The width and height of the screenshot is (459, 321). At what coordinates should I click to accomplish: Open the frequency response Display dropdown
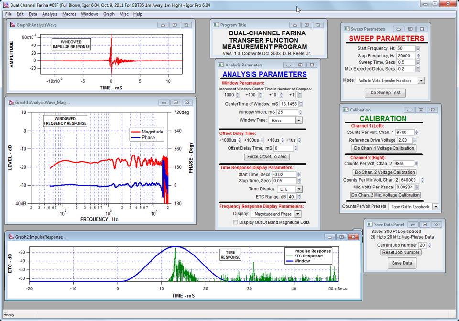pyautogui.click(x=298, y=214)
